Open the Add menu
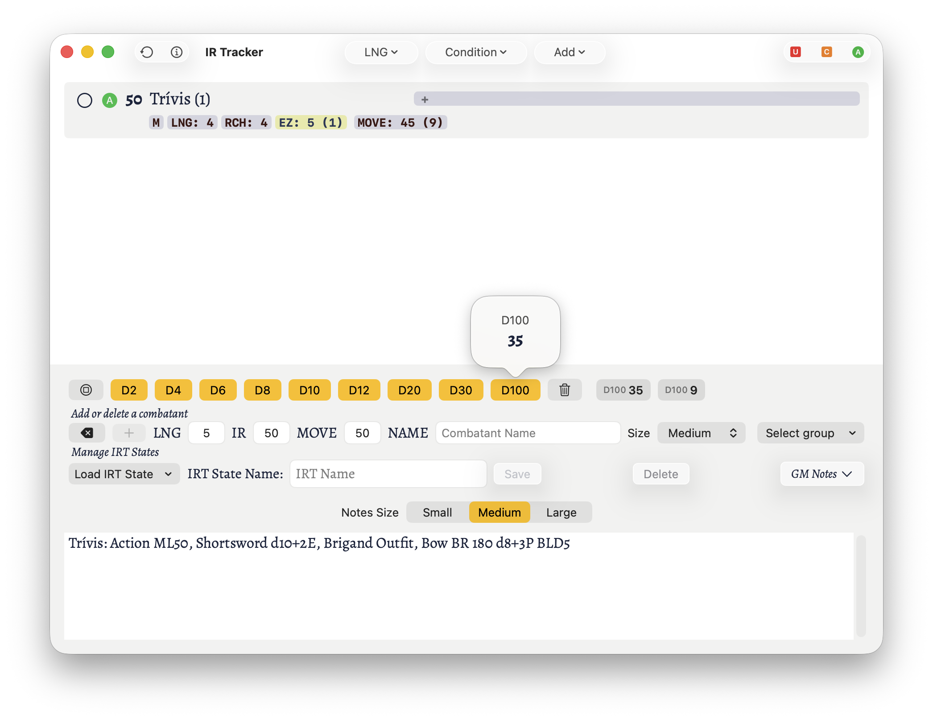 click(x=569, y=52)
